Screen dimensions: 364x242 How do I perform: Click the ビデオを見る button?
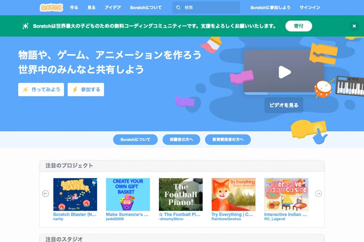[284, 105]
